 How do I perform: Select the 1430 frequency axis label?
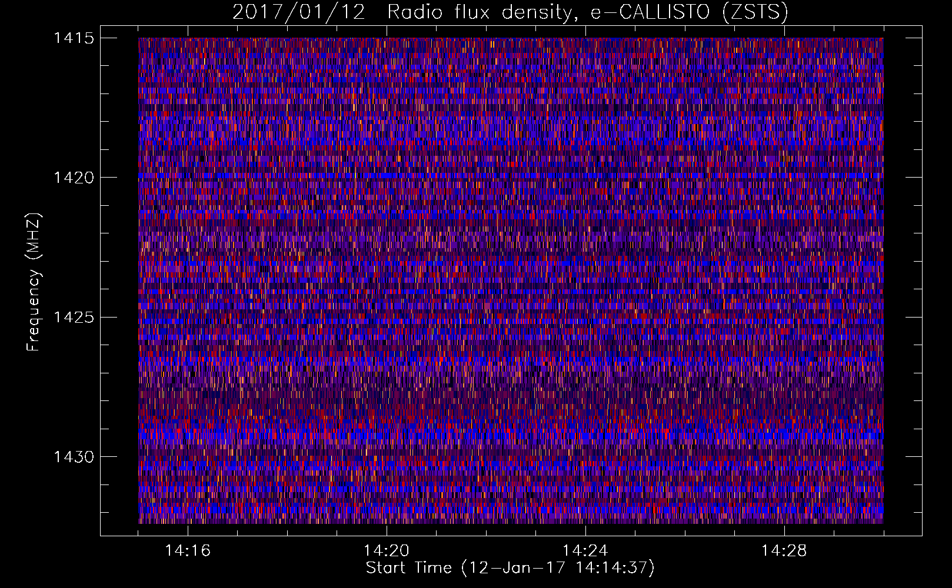74,457
